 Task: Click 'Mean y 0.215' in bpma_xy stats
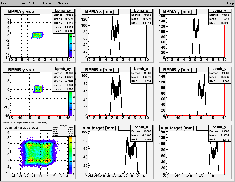(x=63, y=23)
